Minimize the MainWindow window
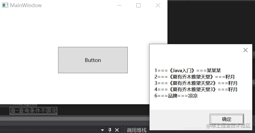This screenshot has height=133, width=255. point(119,5)
